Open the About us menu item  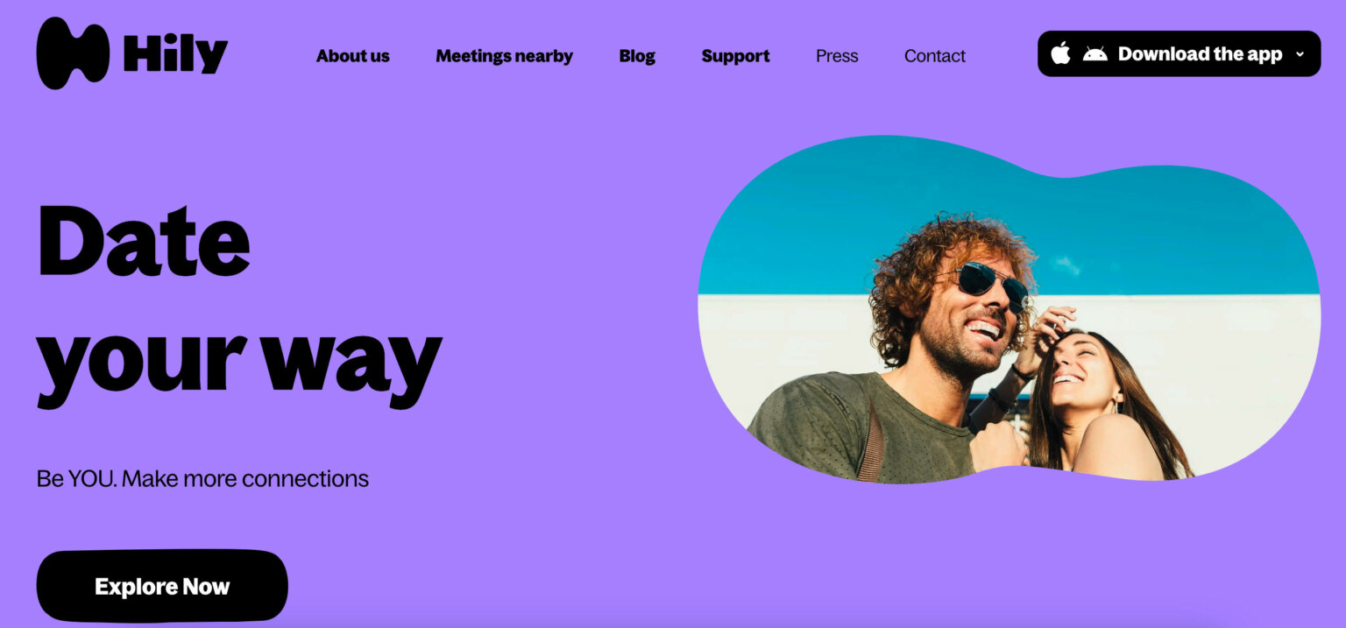(352, 56)
